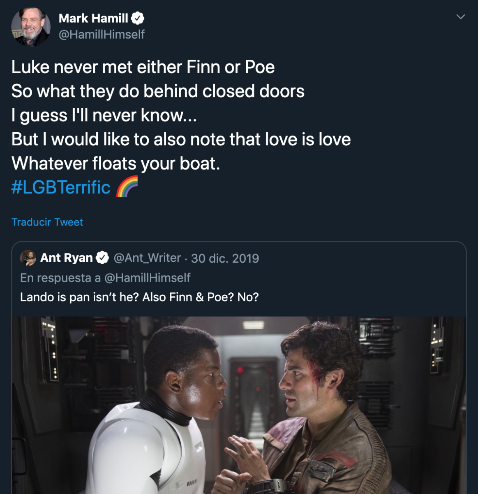The image size is (478, 494).
Task: Open the tweet options chevron menu
Action: point(461,17)
